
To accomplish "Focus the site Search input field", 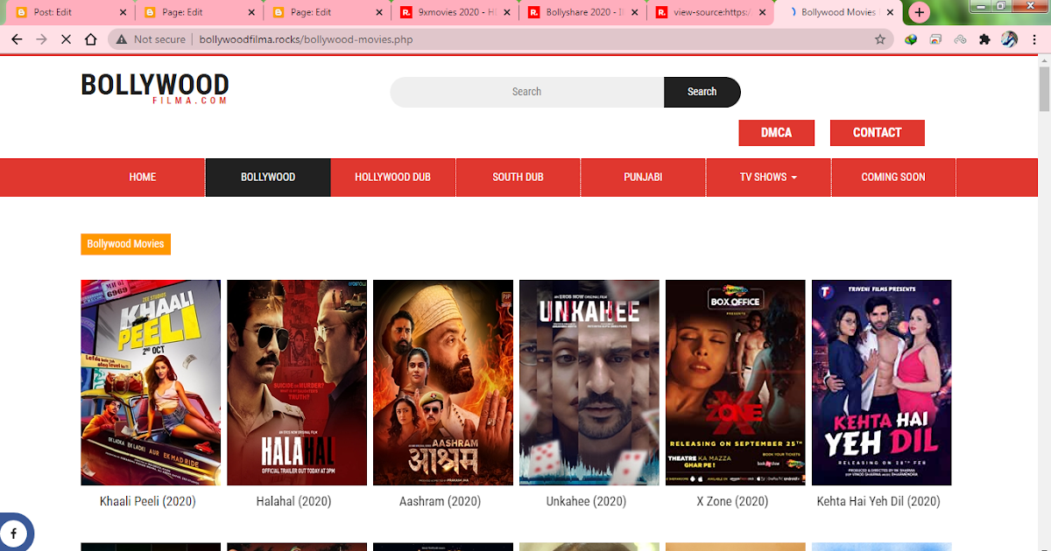I will (x=526, y=92).
